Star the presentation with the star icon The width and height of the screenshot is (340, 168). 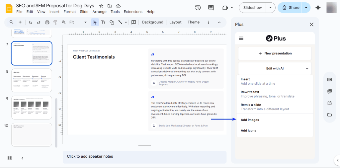pos(101,6)
